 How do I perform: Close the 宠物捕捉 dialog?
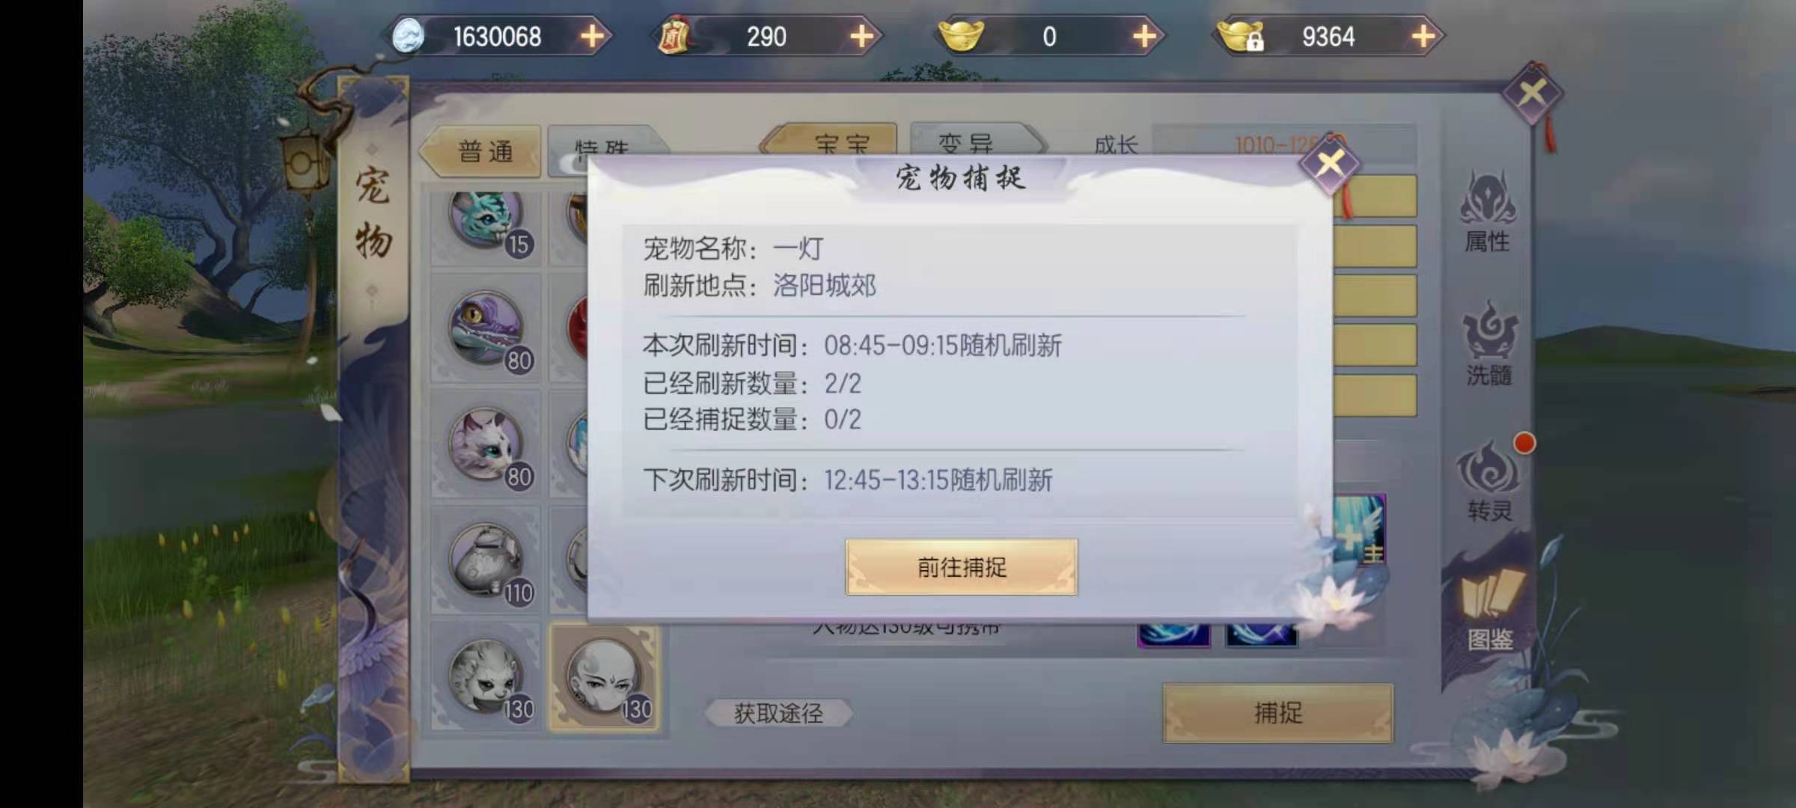pyautogui.click(x=1330, y=163)
